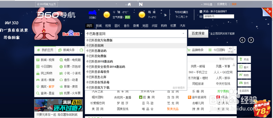Click the 百度搜索 button
Screen dimensions: 273x118
tap(198, 34)
